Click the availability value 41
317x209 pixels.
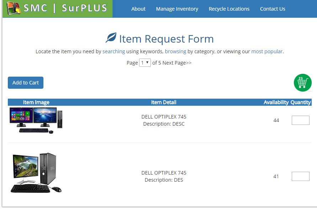[x=276, y=176]
